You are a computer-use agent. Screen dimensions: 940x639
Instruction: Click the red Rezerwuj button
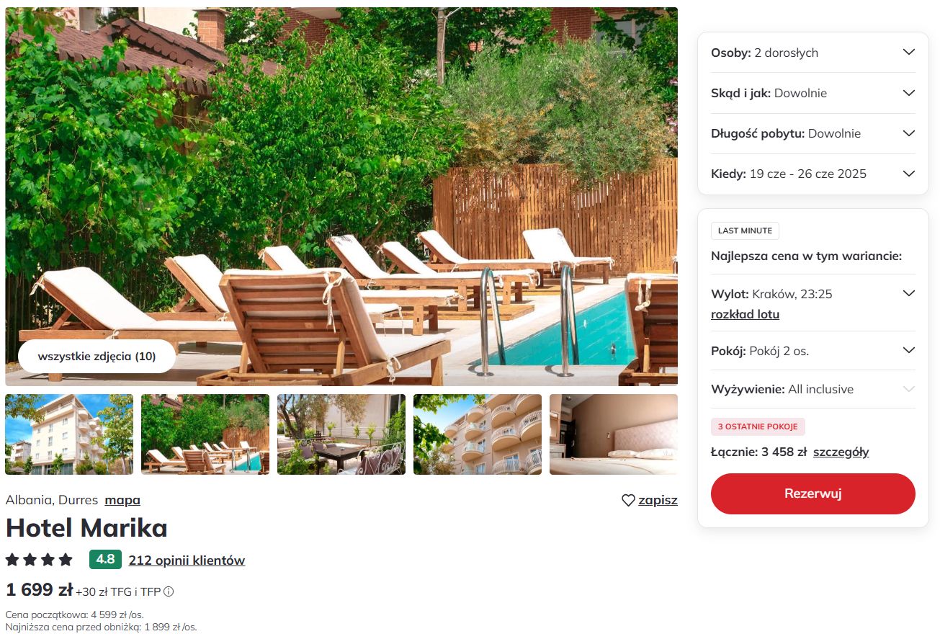pyautogui.click(x=813, y=493)
